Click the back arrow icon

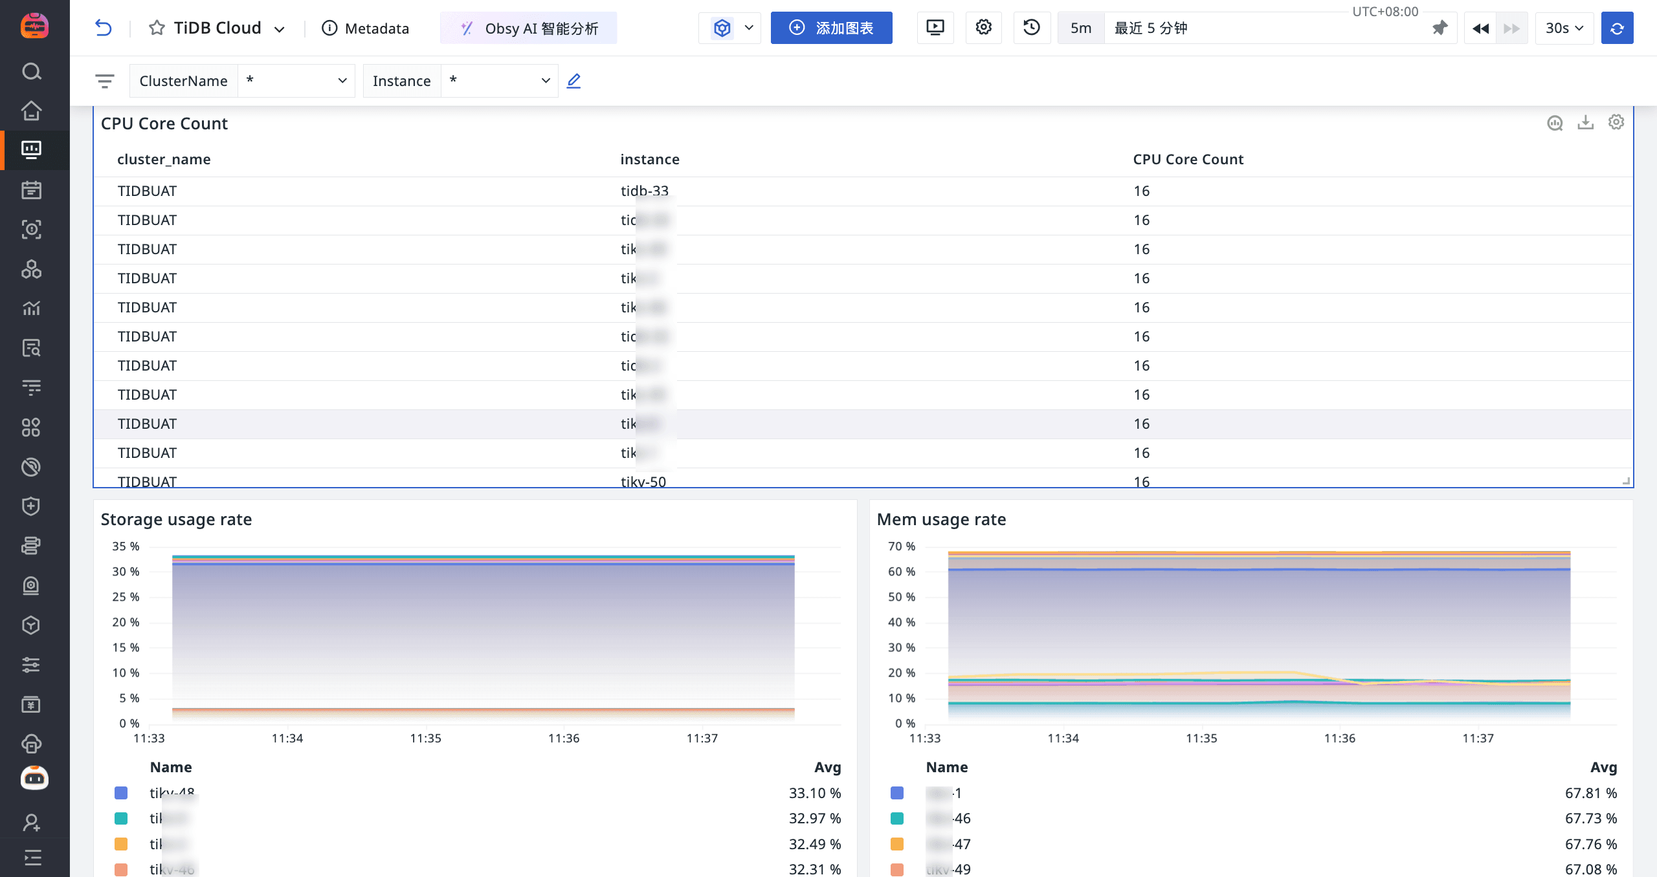coord(104,28)
